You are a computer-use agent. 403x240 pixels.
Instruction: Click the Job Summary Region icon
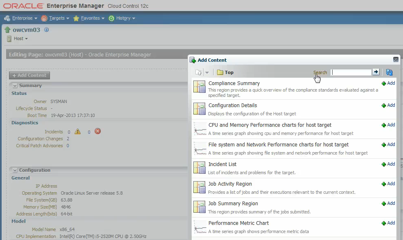(199, 207)
